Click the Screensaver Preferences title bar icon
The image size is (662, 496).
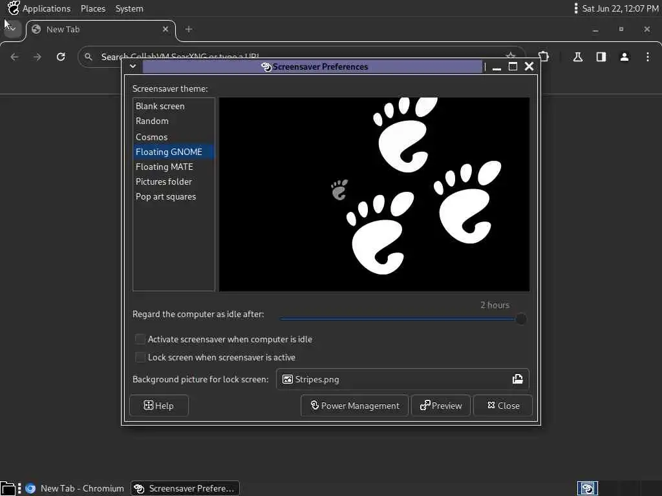tap(266, 67)
